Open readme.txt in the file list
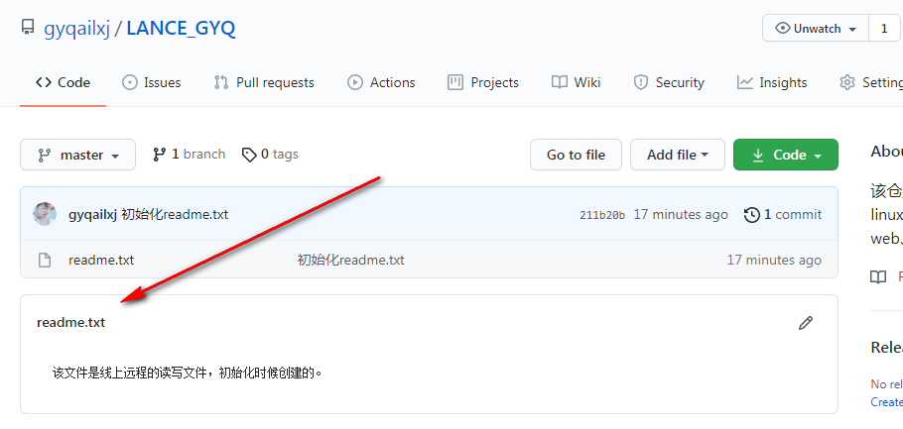 (101, 260)
